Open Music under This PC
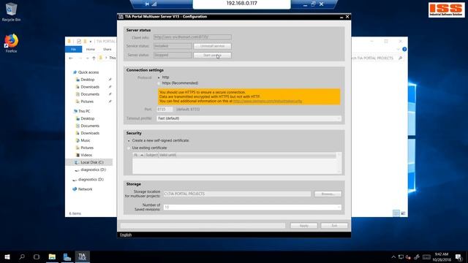This screenshot has width=468, height=263. point(86,140)
